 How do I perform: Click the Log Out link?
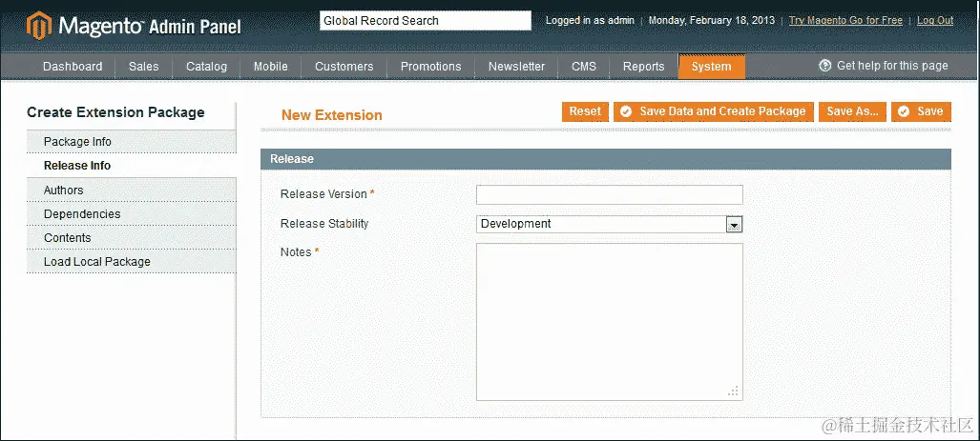tap(935, 21)
